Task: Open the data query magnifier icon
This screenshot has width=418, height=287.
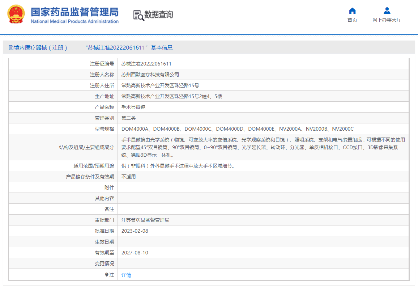Action: pyautogui.click(x=138, y=16)
